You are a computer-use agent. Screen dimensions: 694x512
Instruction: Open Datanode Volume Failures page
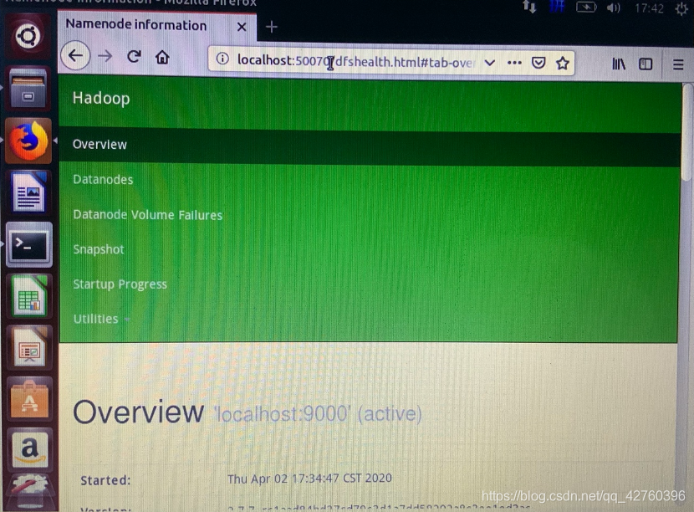[x=148, y=215]
